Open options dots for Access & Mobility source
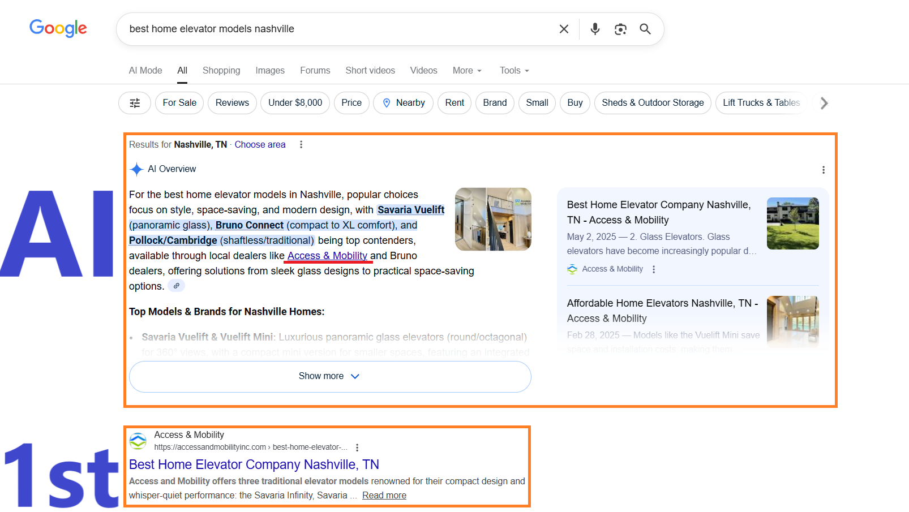Image resolution: width=909 pixels, height=512 pixels. [x=654, y=269]
